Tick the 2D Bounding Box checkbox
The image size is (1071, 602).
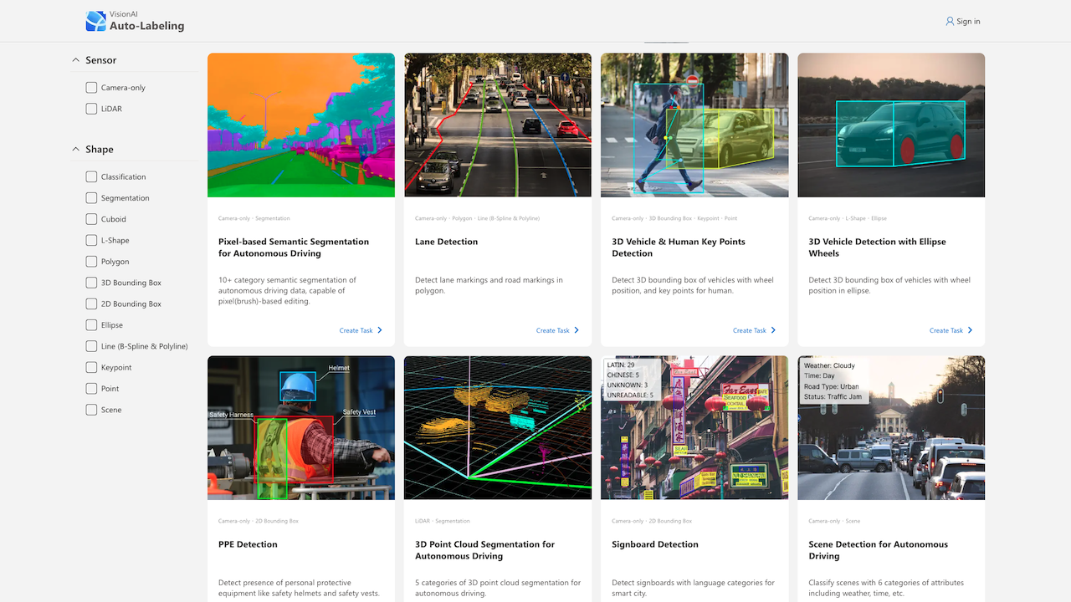91,304
